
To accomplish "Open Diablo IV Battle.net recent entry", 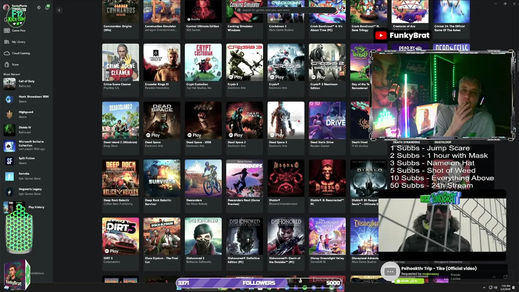I will pyautogui.click(x=26, y=130).
